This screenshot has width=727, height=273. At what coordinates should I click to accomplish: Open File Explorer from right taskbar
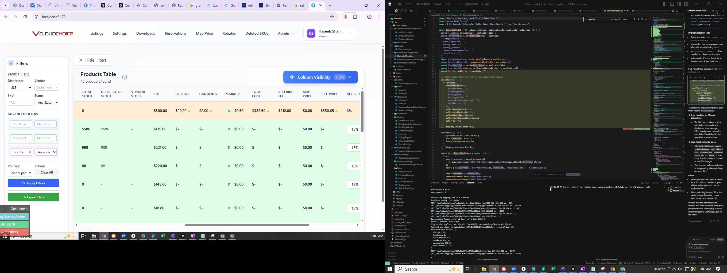[484, 269]
